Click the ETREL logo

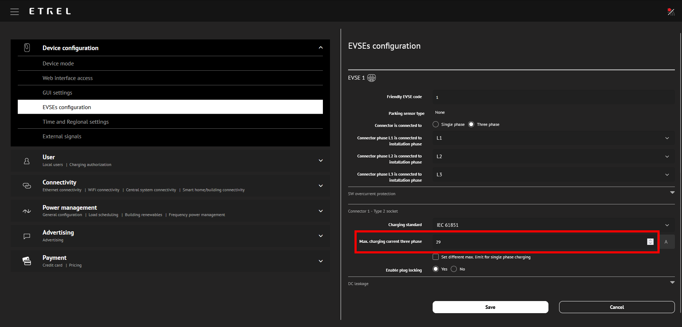[50, 11]
